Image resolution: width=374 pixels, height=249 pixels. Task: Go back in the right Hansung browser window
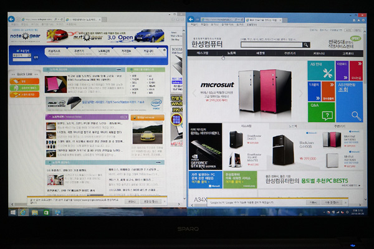tap(191, 19)
